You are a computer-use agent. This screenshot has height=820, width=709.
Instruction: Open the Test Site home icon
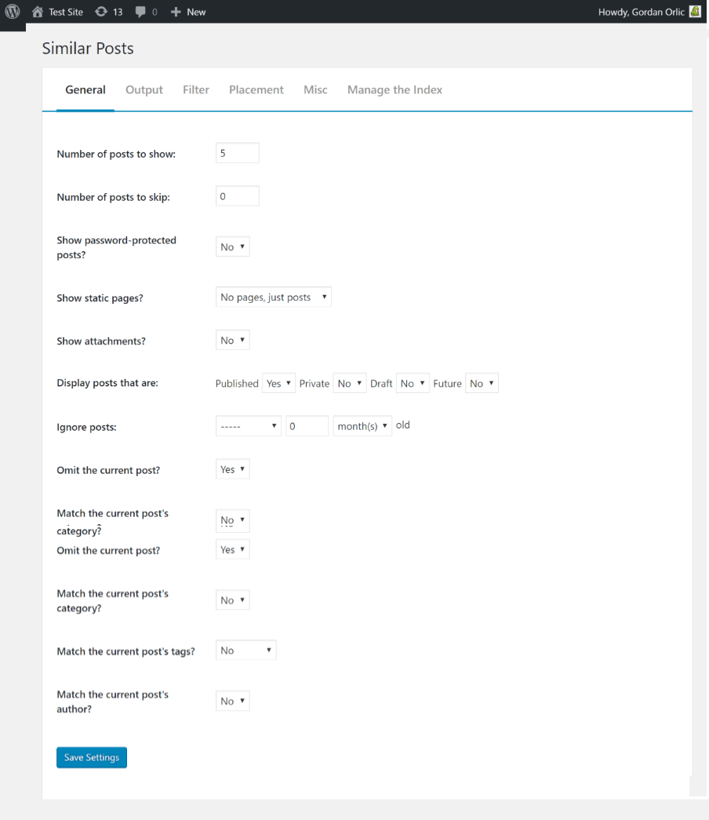tap(38, 12)
